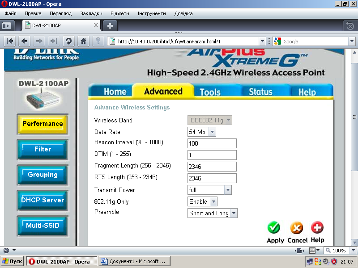Open the closed tabs trash icon
This screenshot has width=358, height=268.
[350, 26]
